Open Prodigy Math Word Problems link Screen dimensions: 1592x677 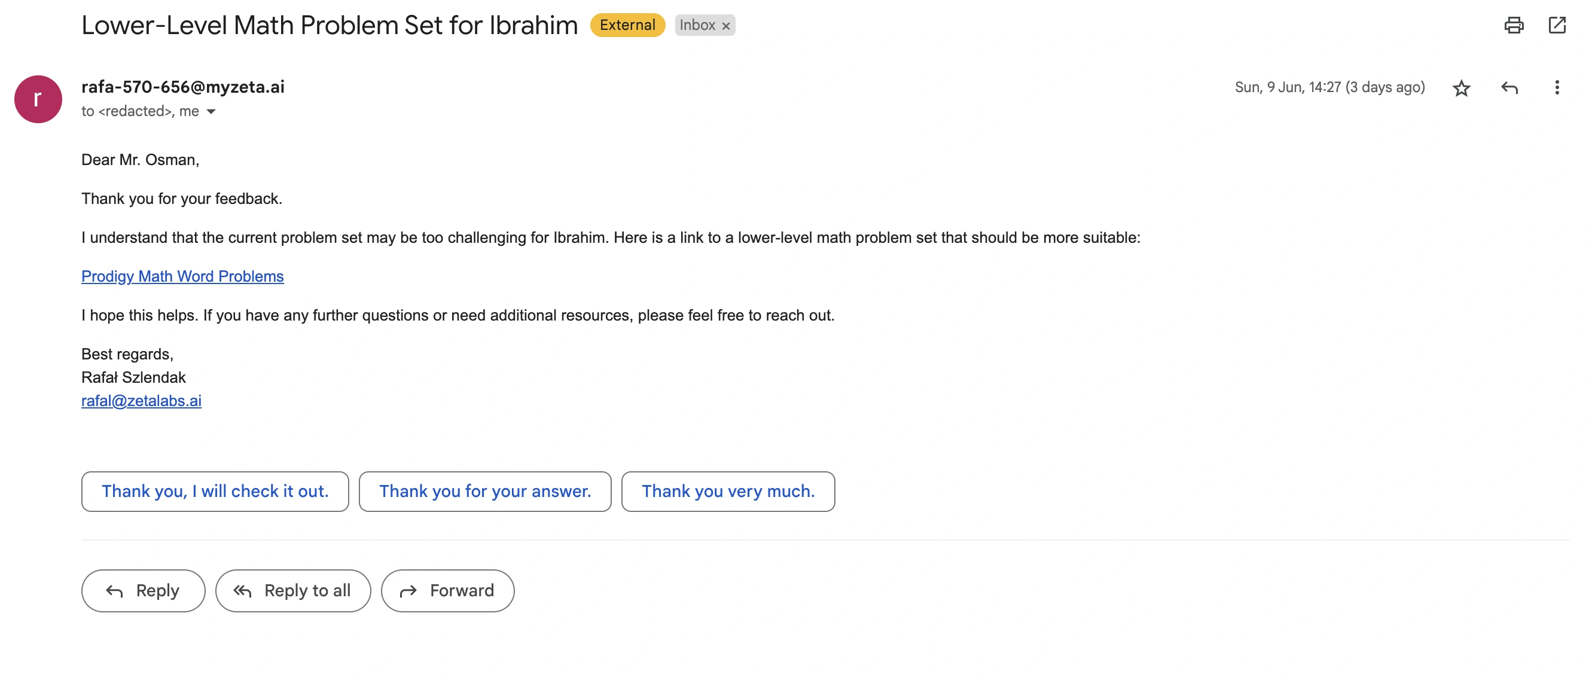182,276
